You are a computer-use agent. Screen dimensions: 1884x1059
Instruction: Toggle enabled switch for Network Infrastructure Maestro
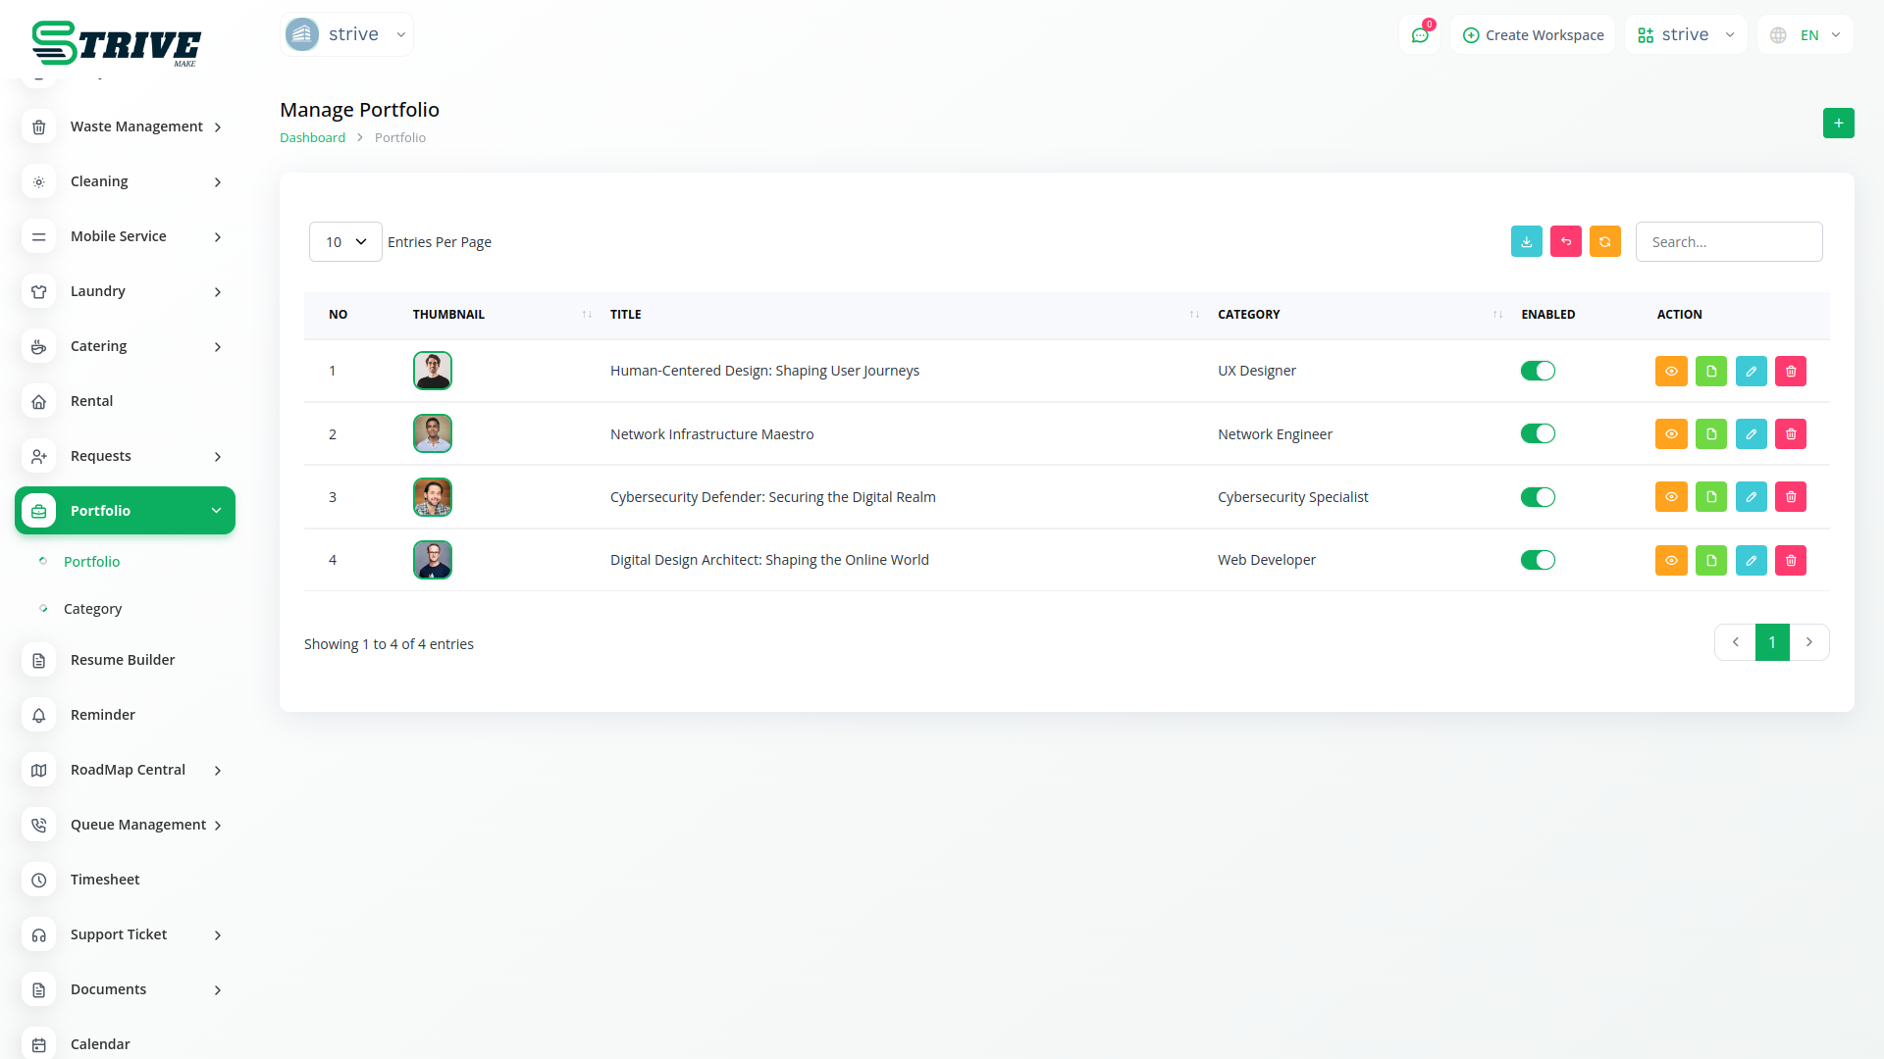click(x=1537, y=434)
